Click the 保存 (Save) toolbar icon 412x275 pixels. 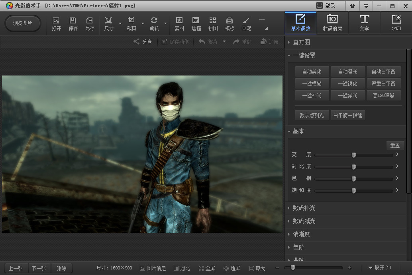coord(73,23)
